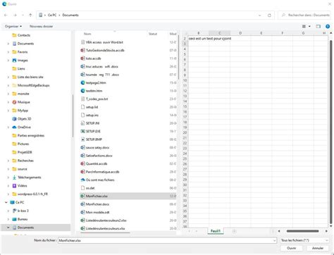Open the file type filter dropdown

point(304,240)
